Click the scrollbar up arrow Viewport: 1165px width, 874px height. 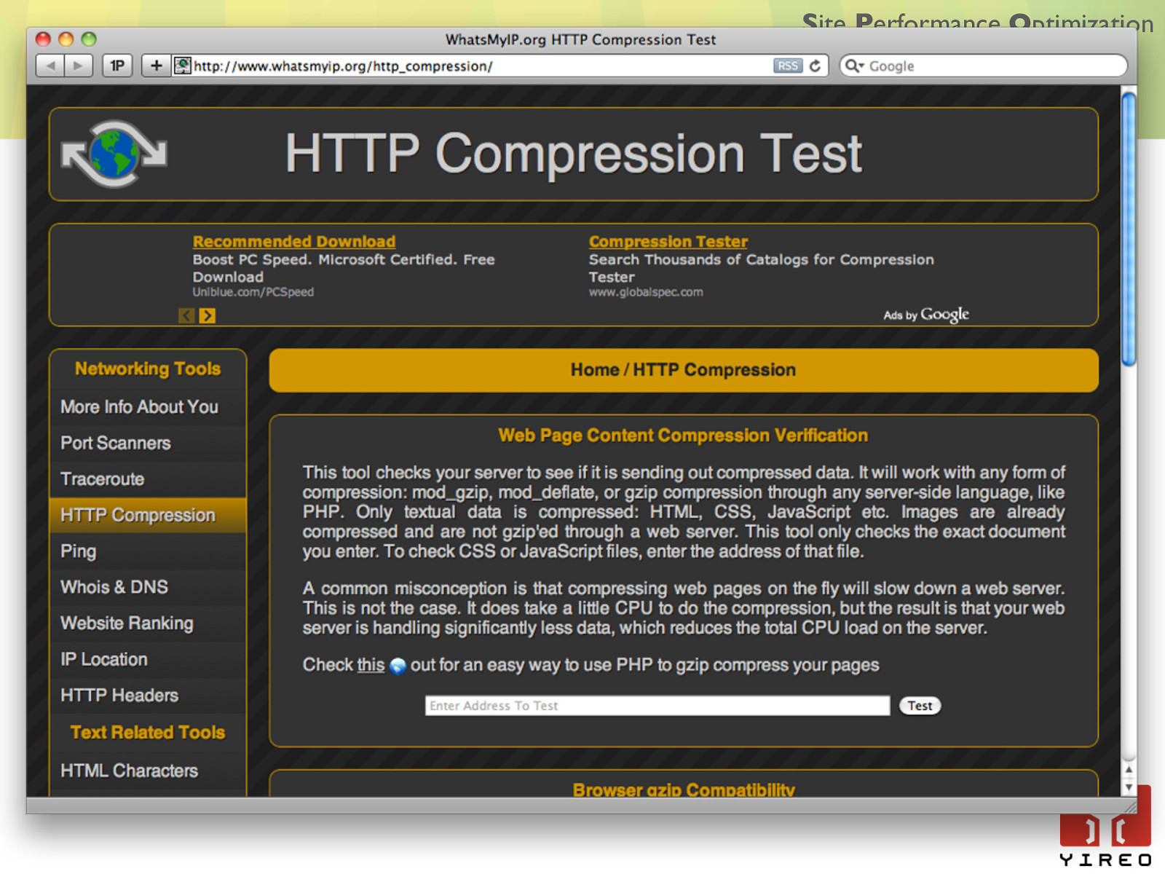pos(1129,770)
